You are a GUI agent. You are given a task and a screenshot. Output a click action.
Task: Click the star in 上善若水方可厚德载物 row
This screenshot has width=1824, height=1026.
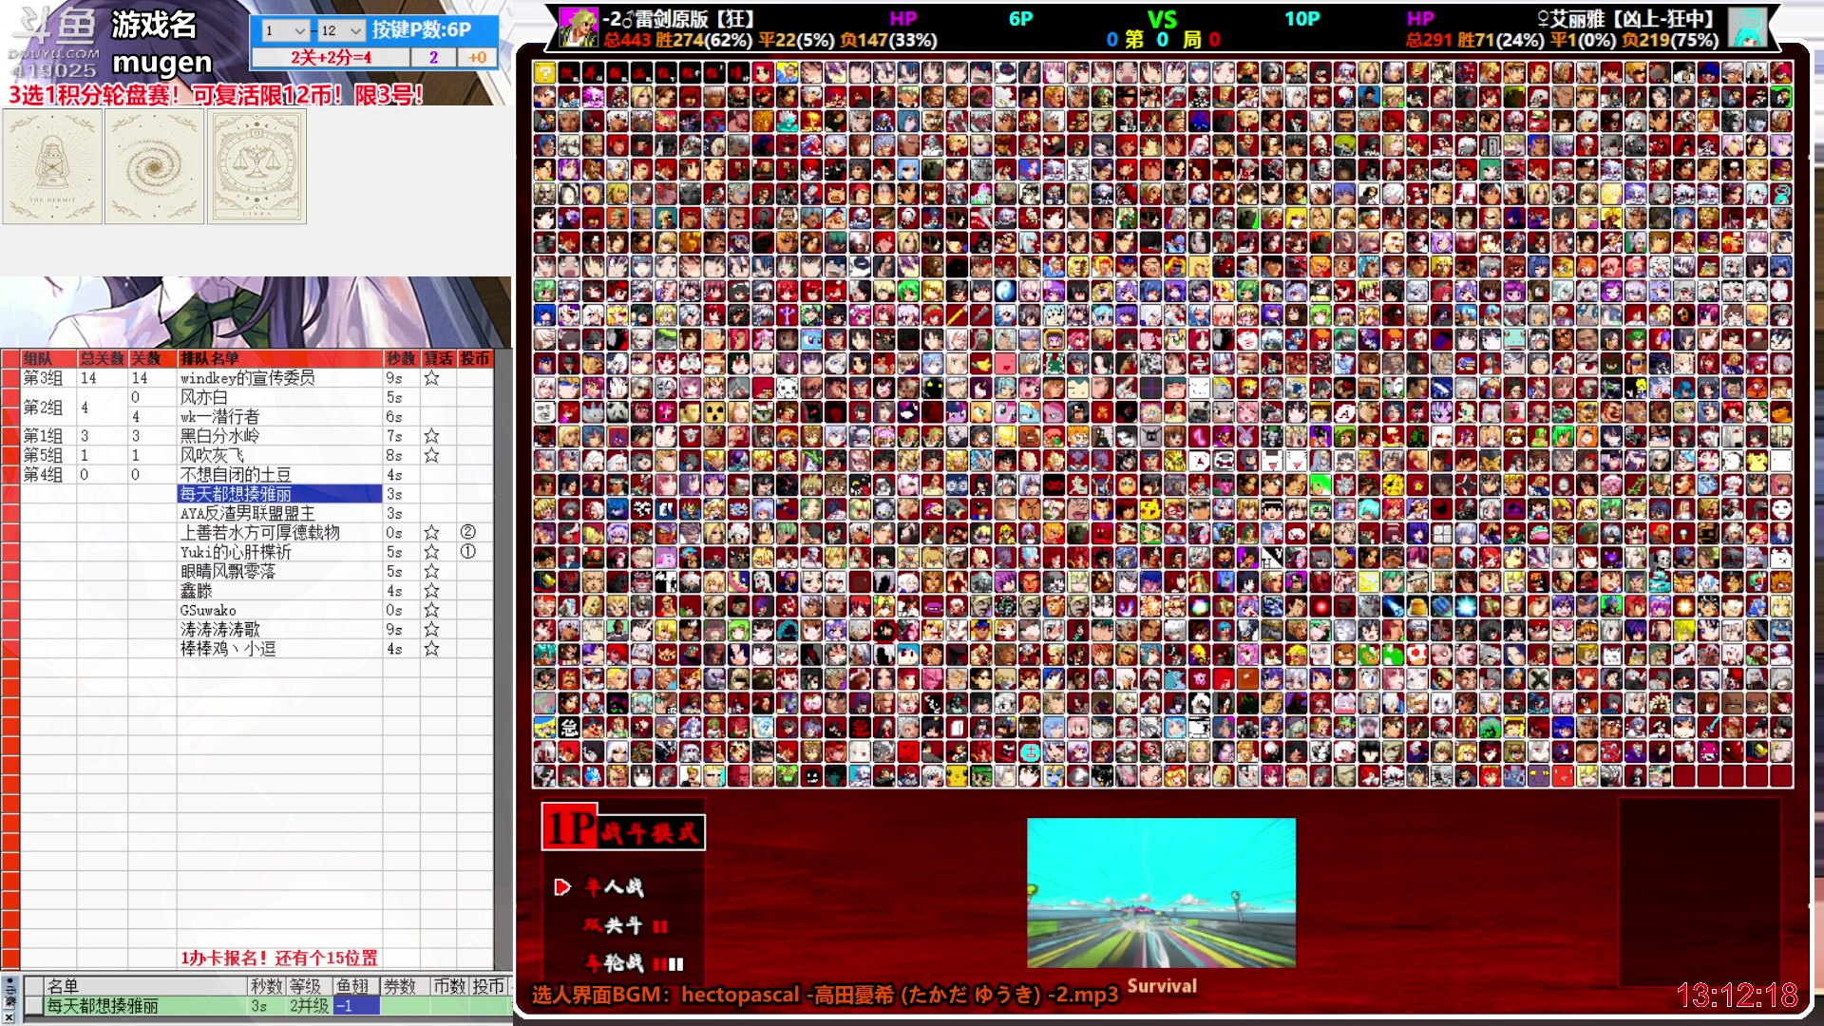coord(431,533)
